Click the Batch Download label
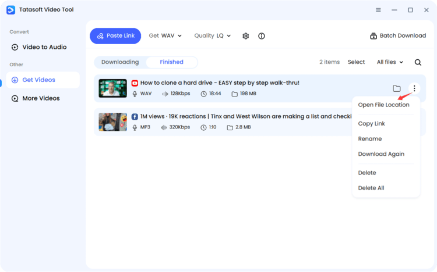 pyautogui.click(x=403, y=35)
